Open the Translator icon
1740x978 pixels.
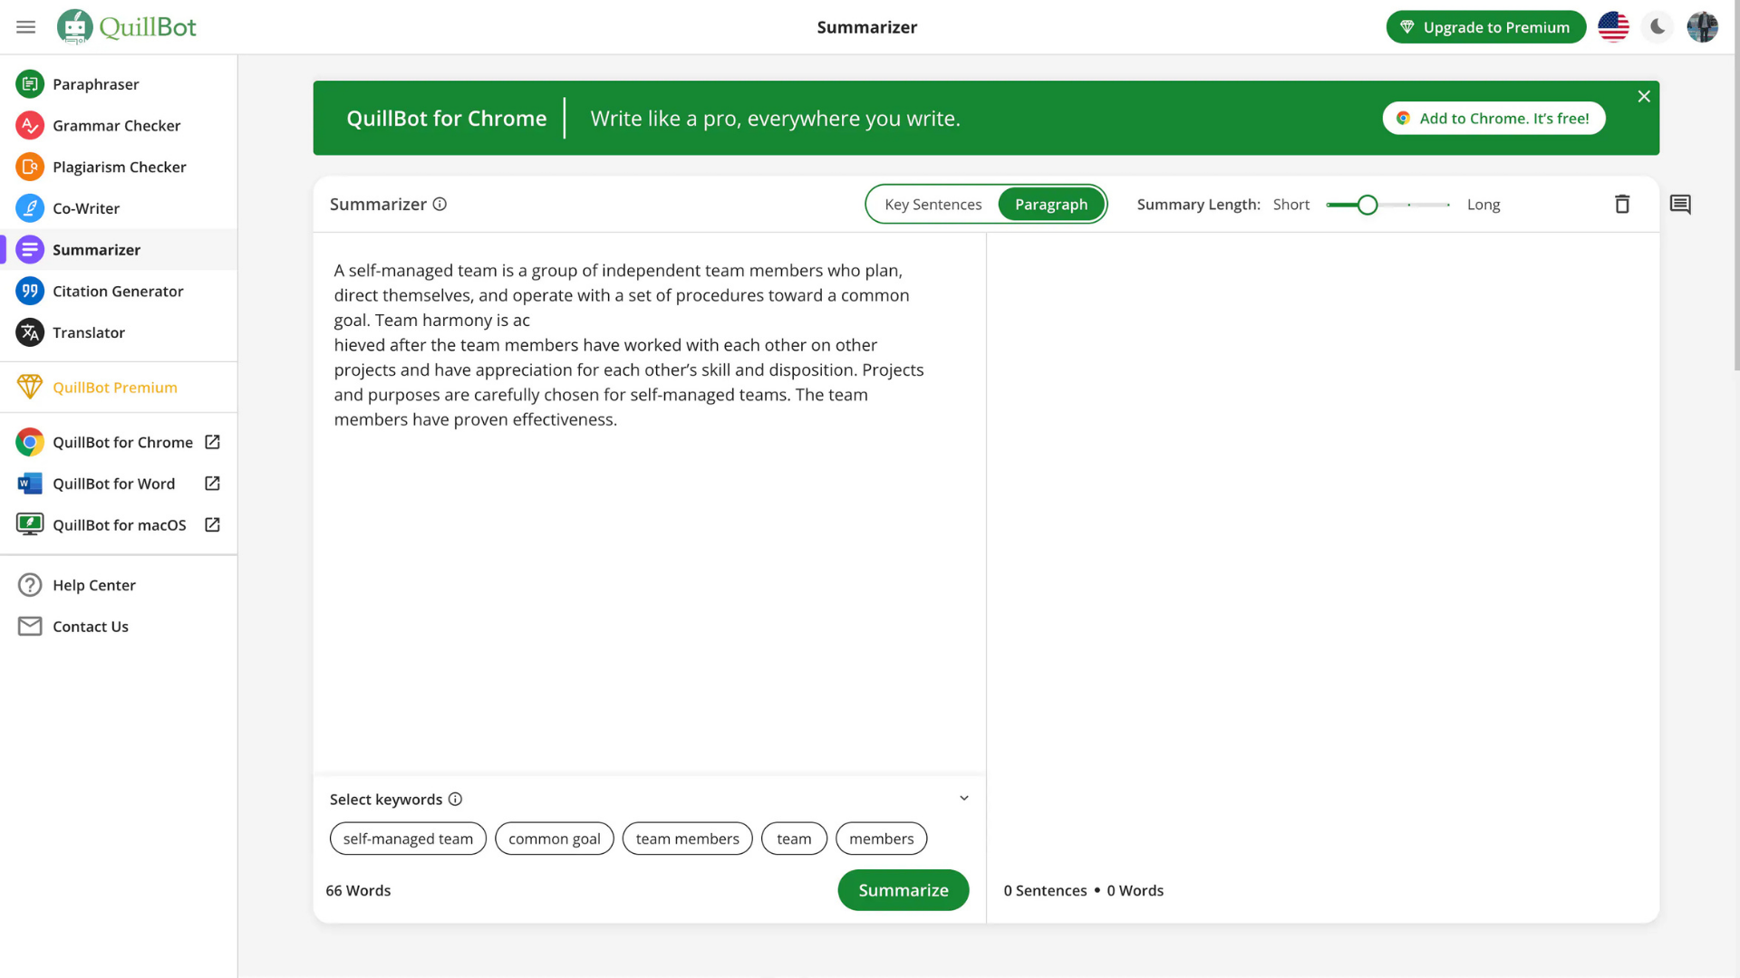click(x=30, y=332)
